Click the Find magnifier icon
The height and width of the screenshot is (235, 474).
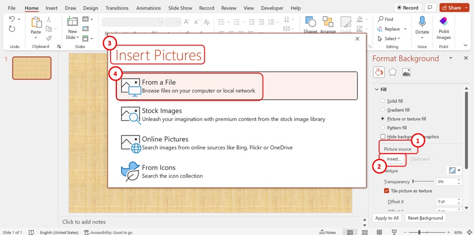tap(381, 19)
